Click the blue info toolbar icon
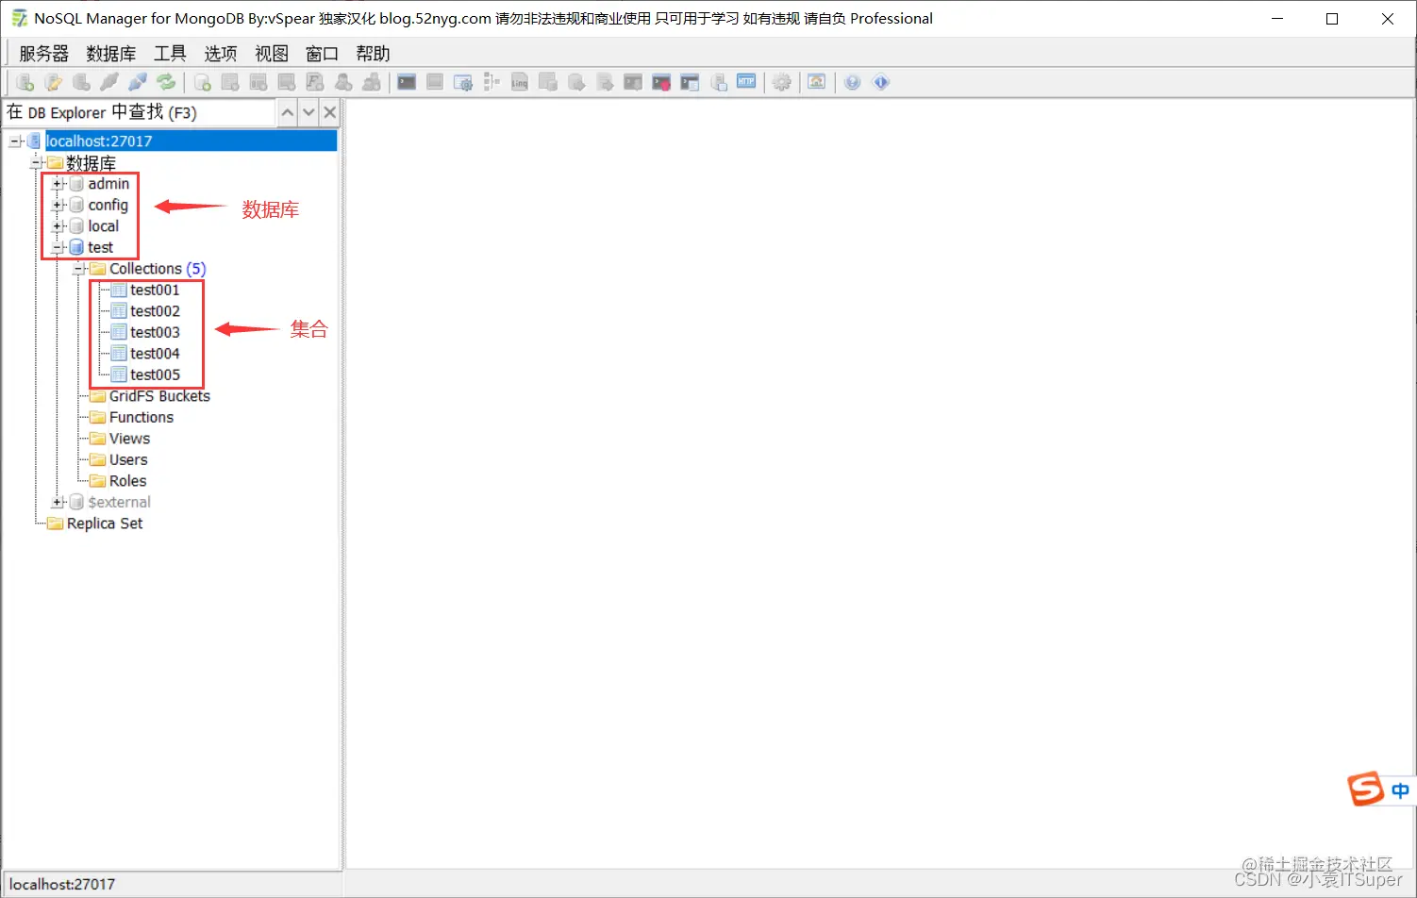1417x898 pixels. coord(881,82)
